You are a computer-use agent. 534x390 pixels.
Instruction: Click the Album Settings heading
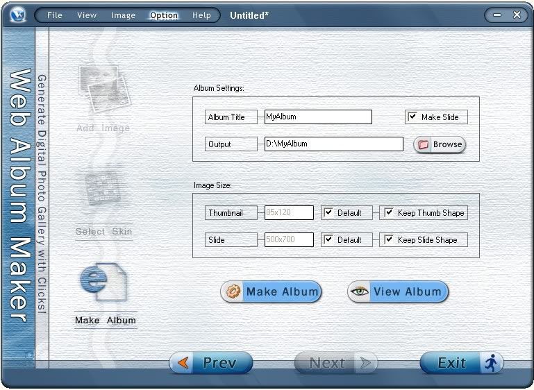tap(219, 88)
